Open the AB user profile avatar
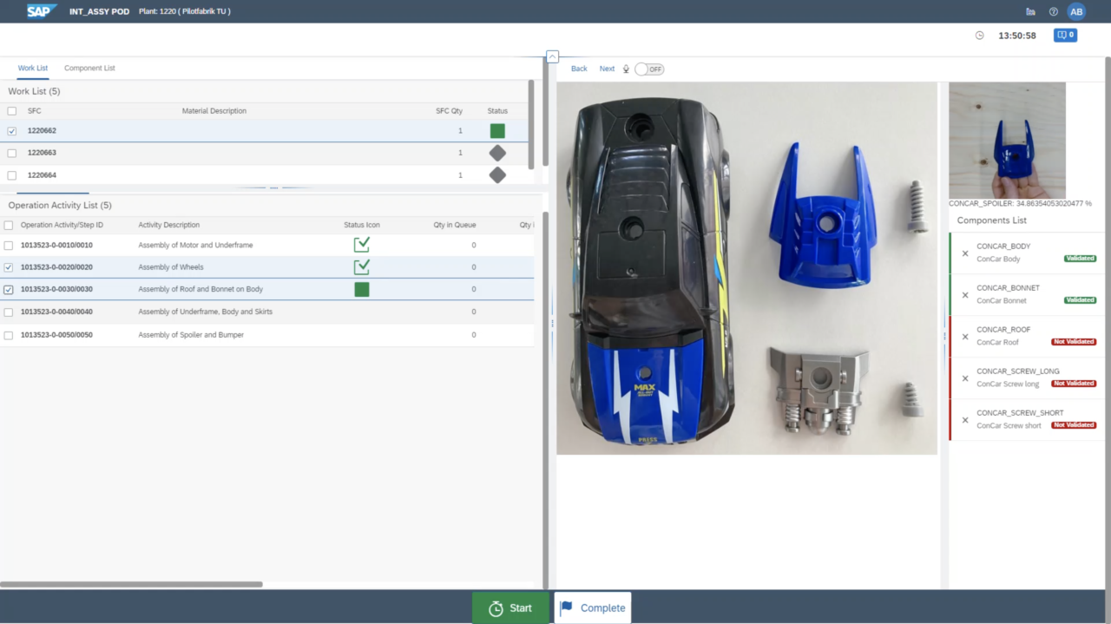Image resolution: width=1111 pixels, height=624 pixels. [1076, 11]
